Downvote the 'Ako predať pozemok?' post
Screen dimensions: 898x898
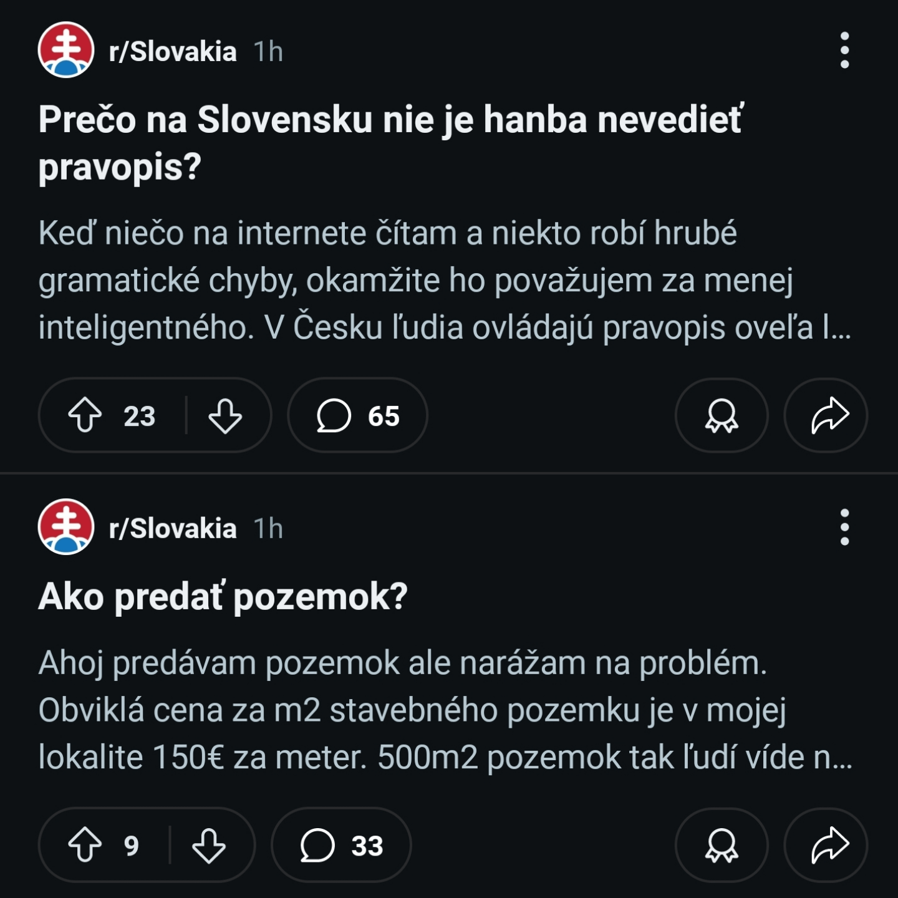[209, 845]
